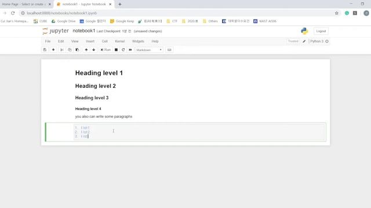371x208 pixels.
Task: Reload the page
Action: pyautogui.click(x=13, y=13)
